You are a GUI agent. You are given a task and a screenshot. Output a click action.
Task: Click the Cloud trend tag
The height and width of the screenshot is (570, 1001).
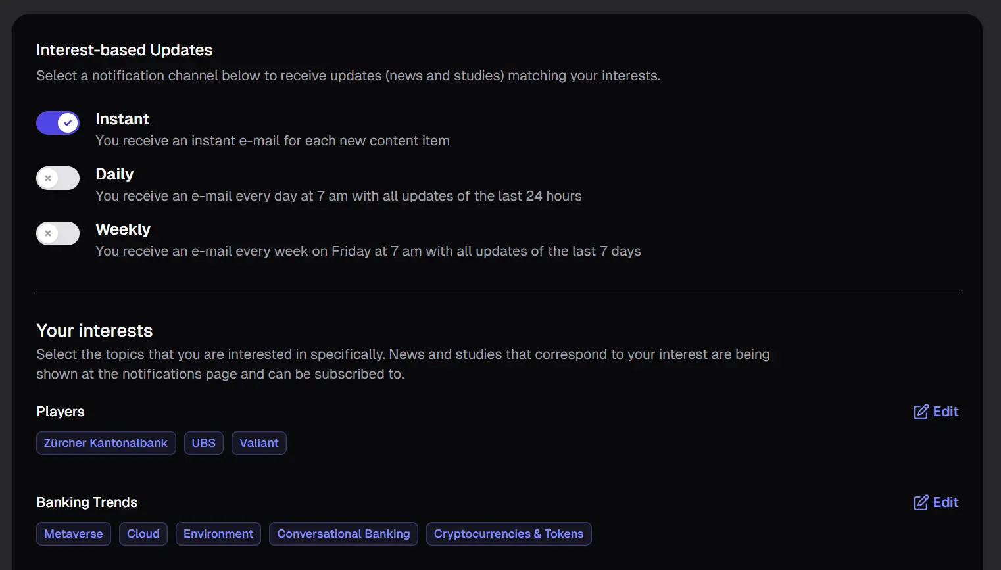(143, 534)
